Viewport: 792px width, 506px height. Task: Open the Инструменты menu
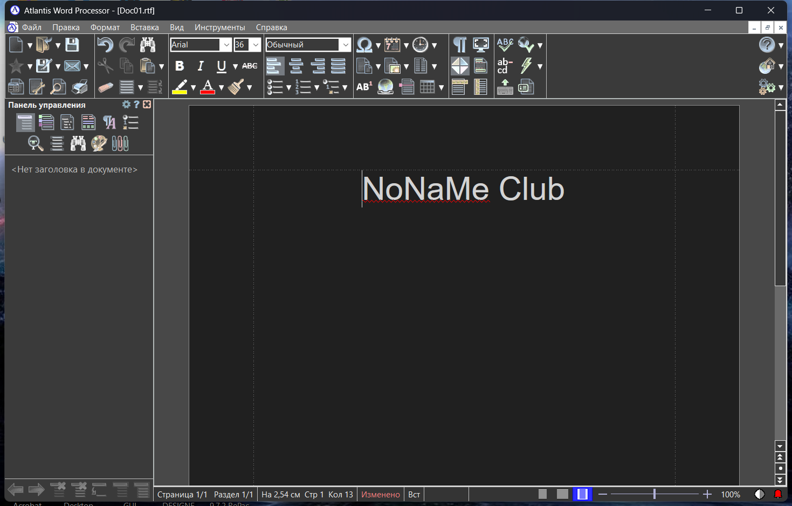point(219,27)
